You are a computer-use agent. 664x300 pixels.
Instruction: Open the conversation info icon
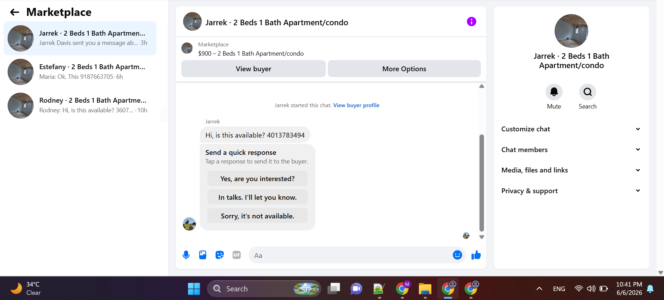tap(471, 22)
